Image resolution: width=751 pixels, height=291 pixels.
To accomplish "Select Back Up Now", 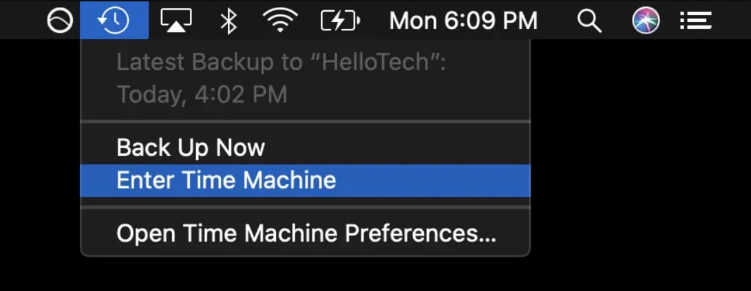I will pos(191,148).
